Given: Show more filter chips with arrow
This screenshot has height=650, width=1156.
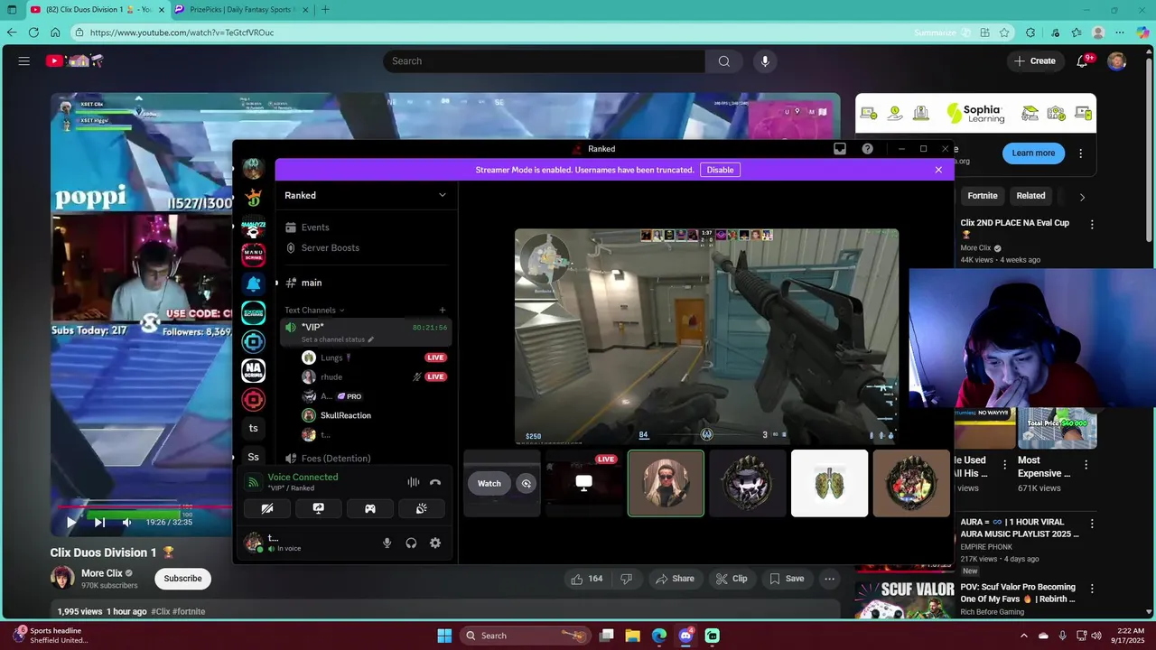Looking at the screenshot, I should click(1082, 197).
